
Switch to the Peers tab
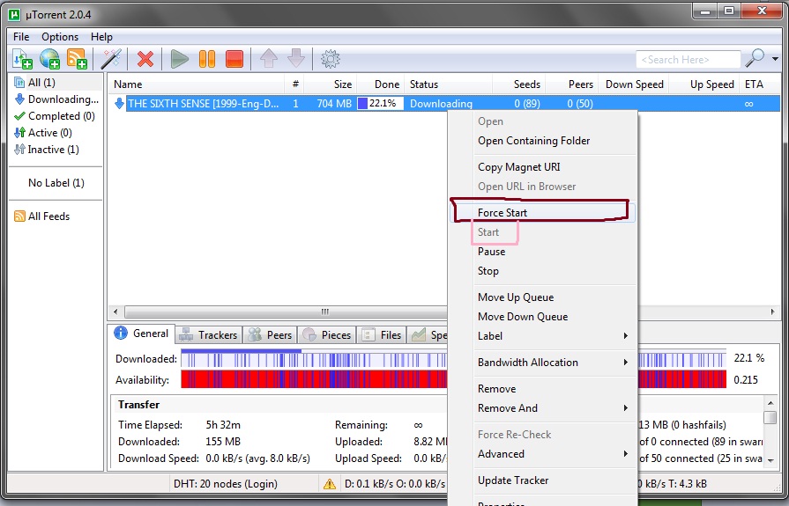coord(271,334)
